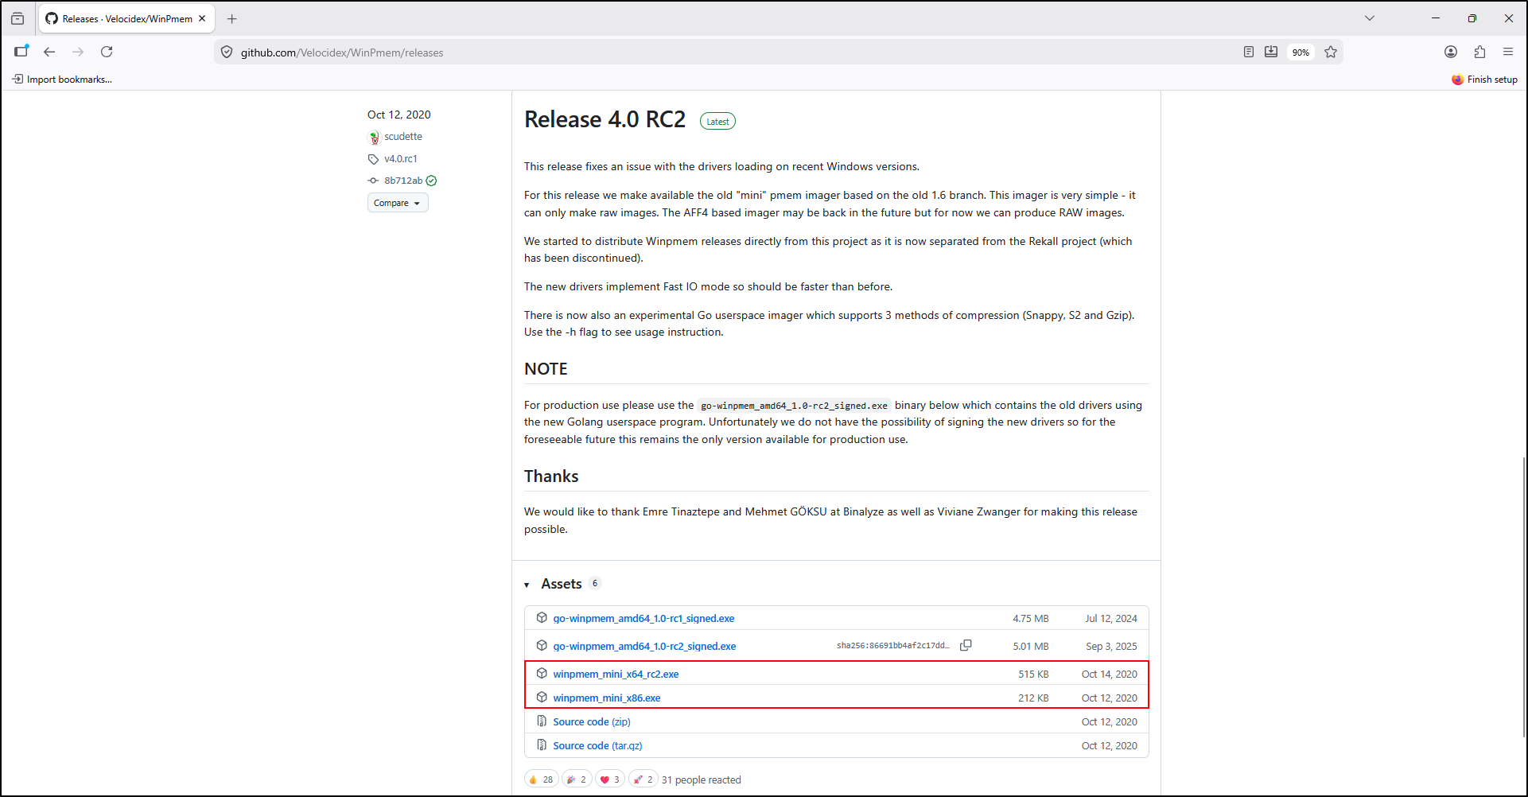Click the package icon beside go-winpmem rc1 signed
The height and width of the screenshot is (797, 1528).
tap(542, 617)
